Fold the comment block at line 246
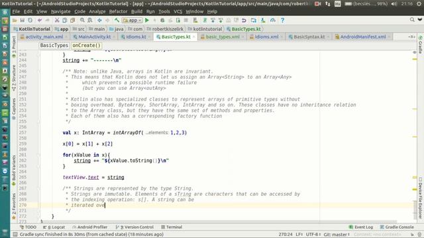The height and width of the screenshot is (238, 424). coord(38,71)
